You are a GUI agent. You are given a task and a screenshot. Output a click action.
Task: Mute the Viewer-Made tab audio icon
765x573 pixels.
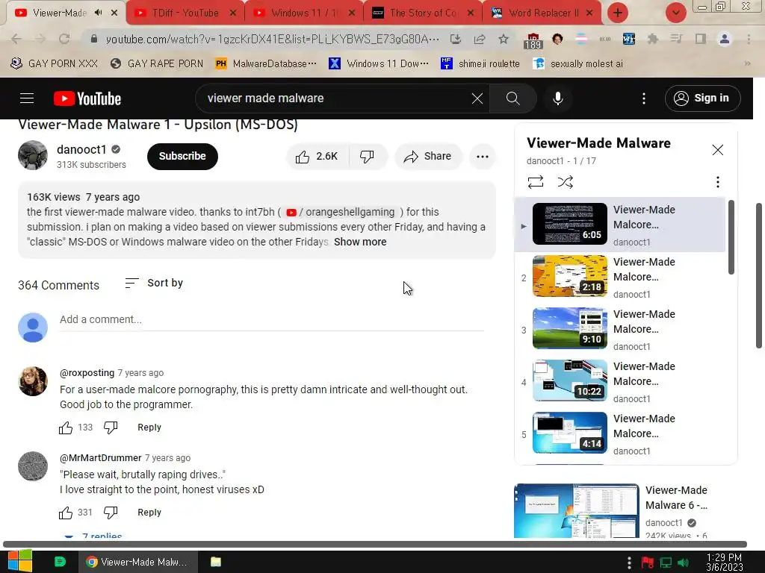coord(98,13)
